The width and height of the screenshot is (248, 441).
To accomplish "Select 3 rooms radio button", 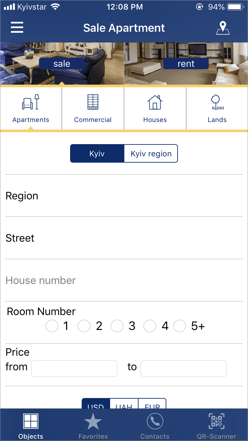I will (117, 326).
